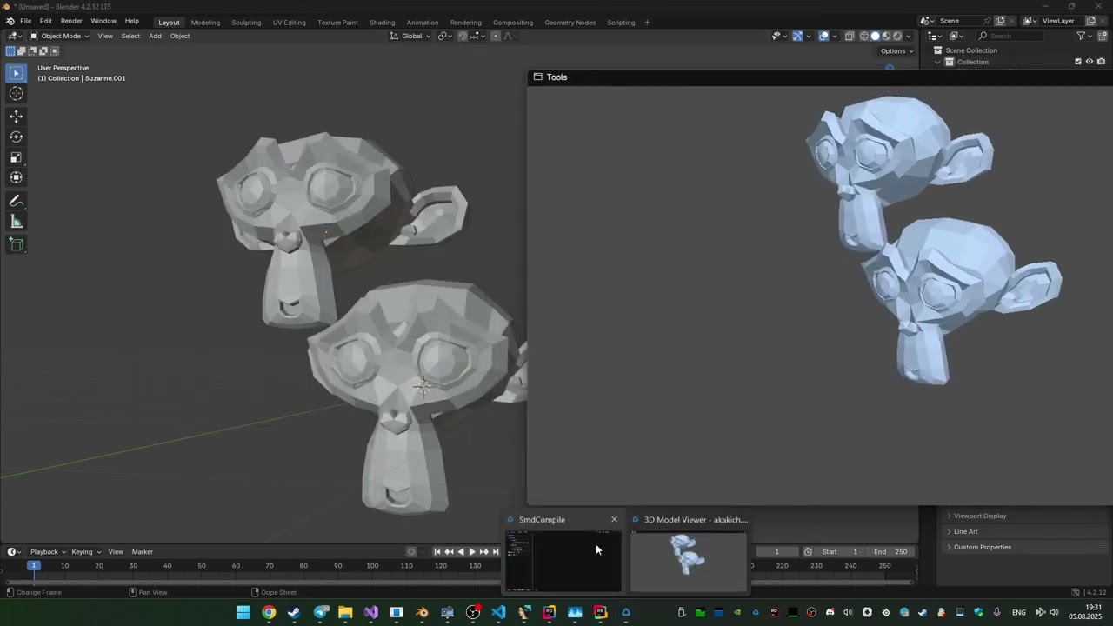Jump to the first frame
Viewport: 1113px width, 626px height.
437,551
